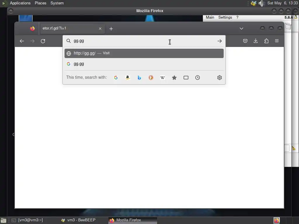The width and height of the screenshot is (299, 224).
Task: Open Main menu in BeeBEEP window
Action: [210, 17]
